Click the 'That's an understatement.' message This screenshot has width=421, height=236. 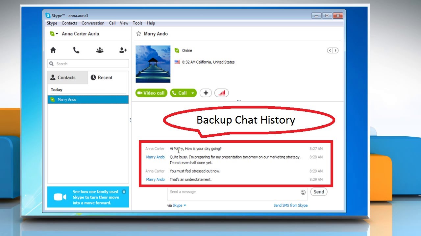coord(190,179)
